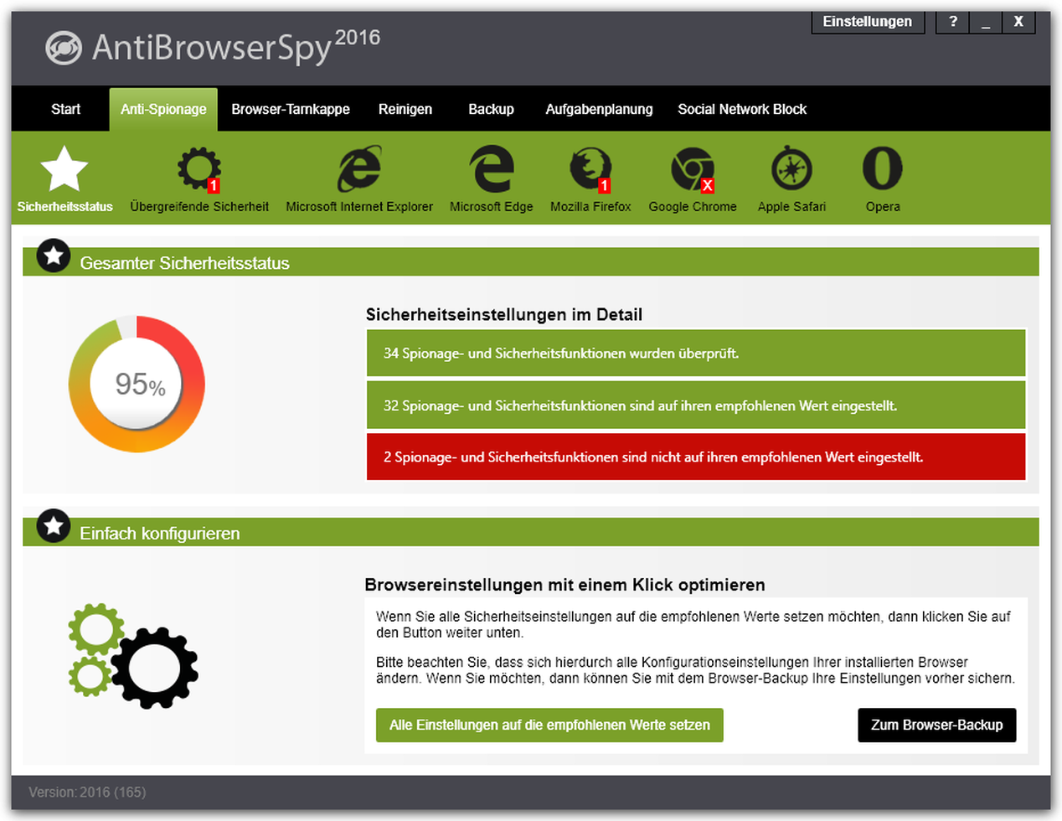
Task: Switch to the Anti-Spionage tab
Action: [x=163, y=109]
